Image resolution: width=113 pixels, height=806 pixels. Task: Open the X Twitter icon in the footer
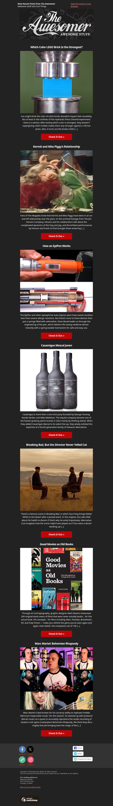[30, 749]
